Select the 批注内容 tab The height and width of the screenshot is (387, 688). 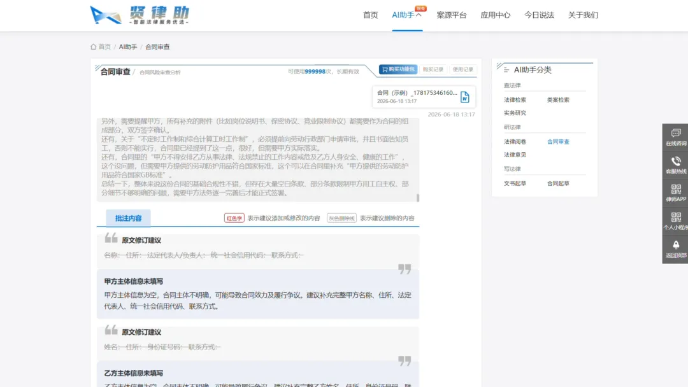pos(128,218)
